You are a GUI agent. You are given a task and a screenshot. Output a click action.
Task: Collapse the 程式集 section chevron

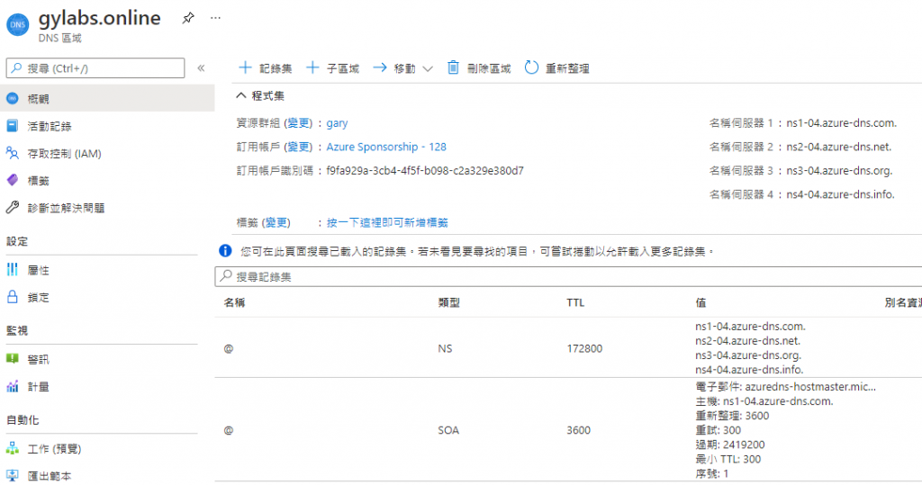[x=241, y=95]
